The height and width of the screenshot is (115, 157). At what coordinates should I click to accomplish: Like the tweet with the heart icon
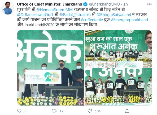pos(90,111)
